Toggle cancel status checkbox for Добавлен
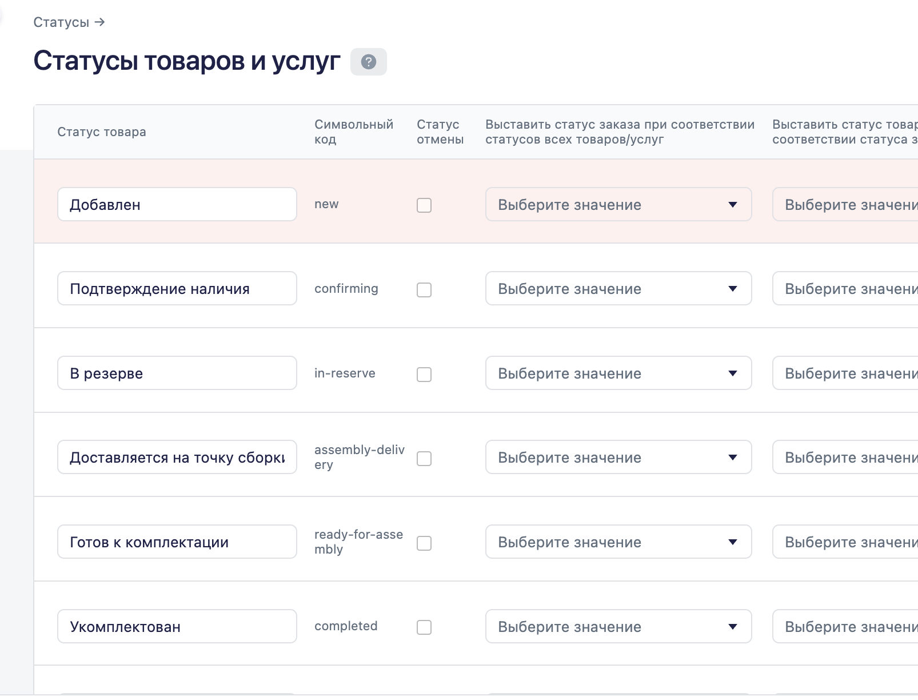Image resolution: width=918 pixels, height=700 pixels. click(424, 205)
